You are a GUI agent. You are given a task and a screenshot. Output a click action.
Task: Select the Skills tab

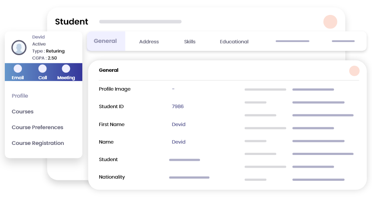pyautogui.click(x=190, y=42)
